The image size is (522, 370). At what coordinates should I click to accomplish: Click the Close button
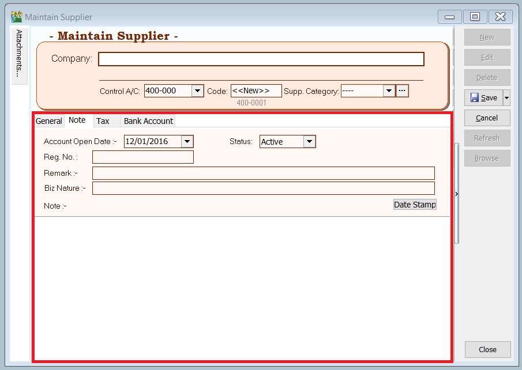pyautogui.click(x=487, y=349)
